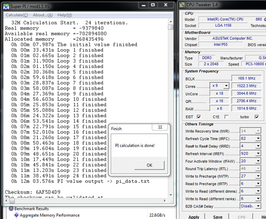Click the ASUSTeK Computer INC. vendor field

(x=232, y=38)
